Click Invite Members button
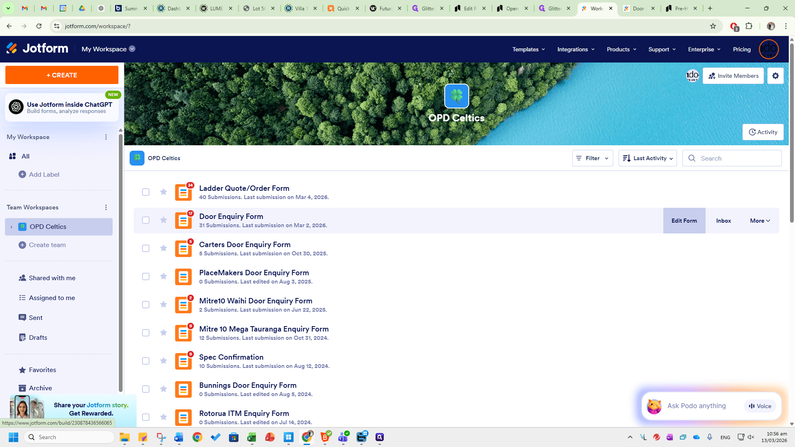795x447 pixels. (x=733, y=76)
